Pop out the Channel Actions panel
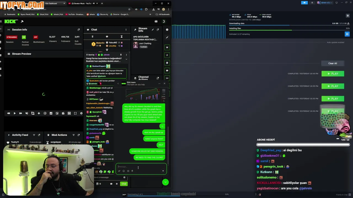353x198 pixels. (x=158, y=78)
